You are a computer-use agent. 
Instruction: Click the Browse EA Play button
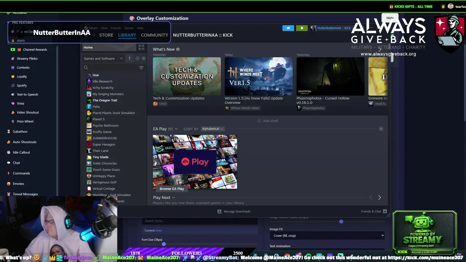point(172,188)
